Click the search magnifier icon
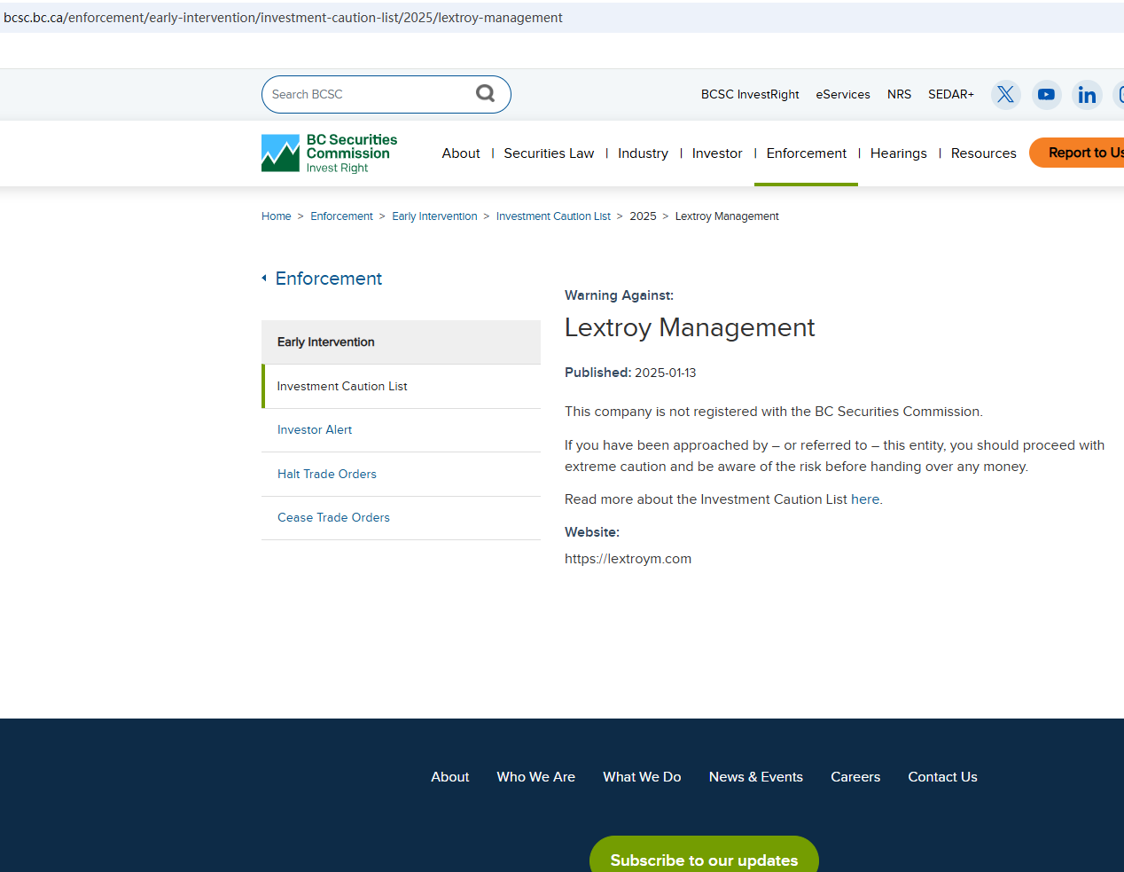Image resolution: width=1124 pixels, height=872 pixels. pos(485,93)
